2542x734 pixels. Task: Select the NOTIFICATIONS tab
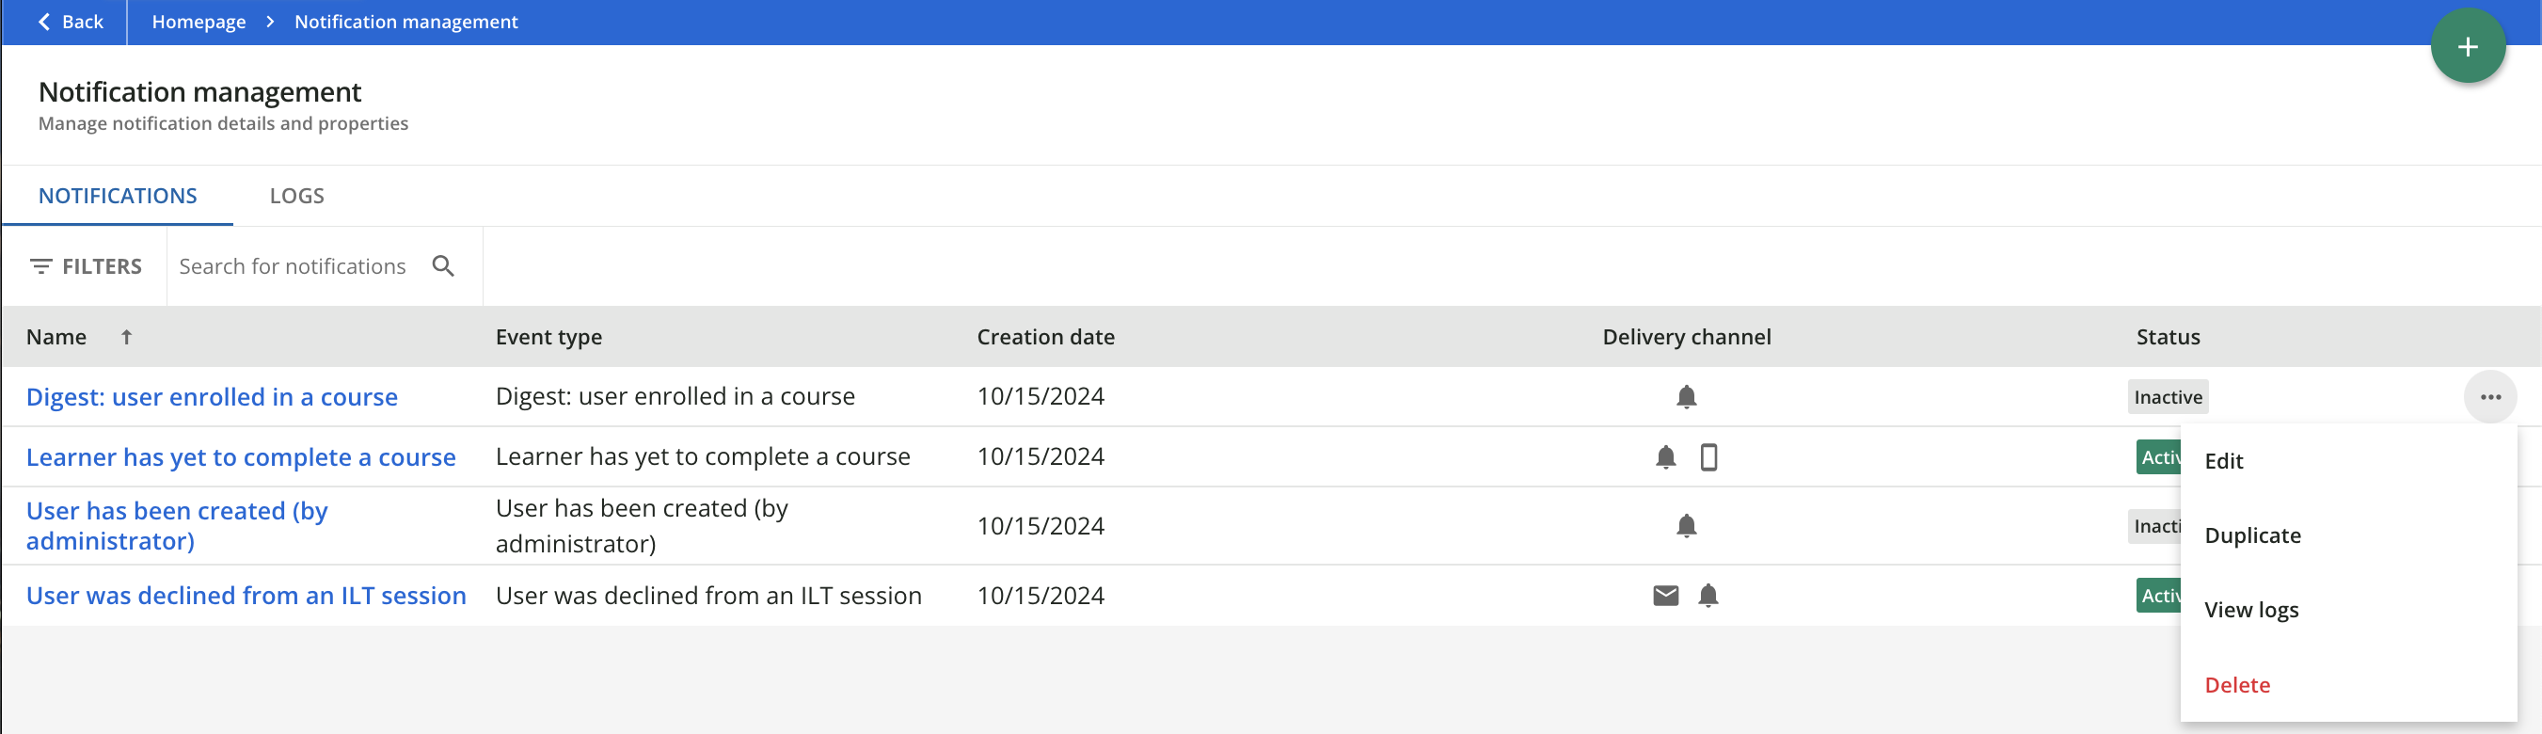click(118, 196)
